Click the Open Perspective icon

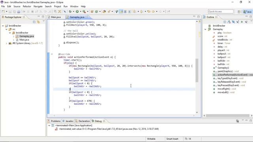[x=239, y=11]
